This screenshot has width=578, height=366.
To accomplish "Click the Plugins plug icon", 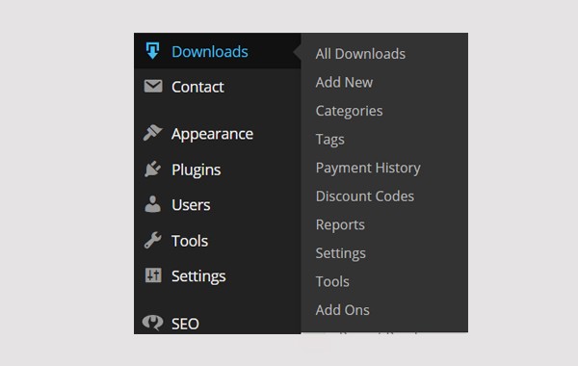I will click(x=152, y=170).
